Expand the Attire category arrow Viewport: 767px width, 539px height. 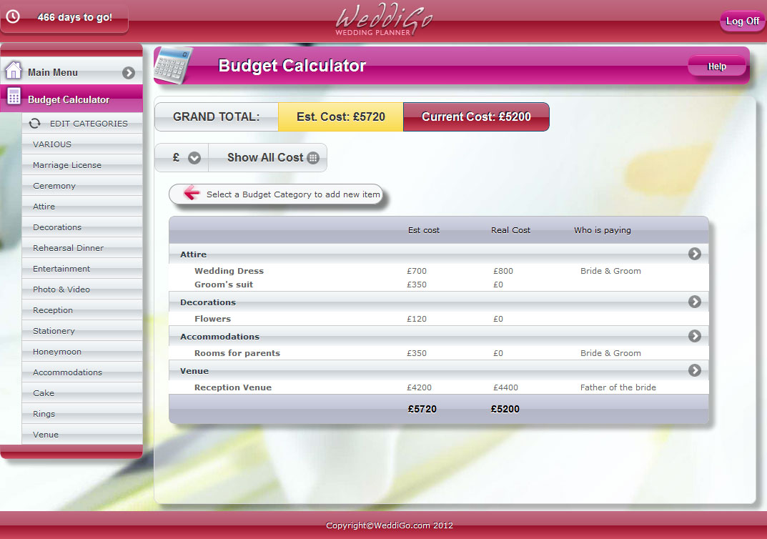(695, 254)
